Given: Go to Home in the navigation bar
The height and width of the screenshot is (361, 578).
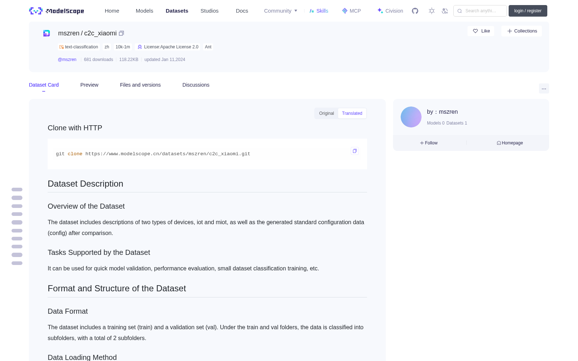Looking at the screenshot, I should point(112,11).
